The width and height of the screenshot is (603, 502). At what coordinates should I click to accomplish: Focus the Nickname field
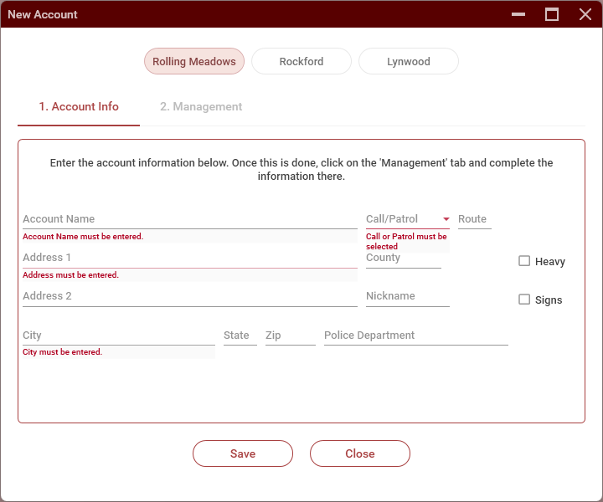[407, 296]
